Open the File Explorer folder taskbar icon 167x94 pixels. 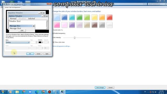pos(17,92)
